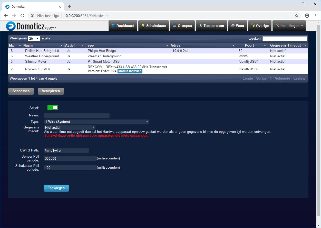Go to Volgende page
Viewport: 321px width, 228px height.
[283, 79]
